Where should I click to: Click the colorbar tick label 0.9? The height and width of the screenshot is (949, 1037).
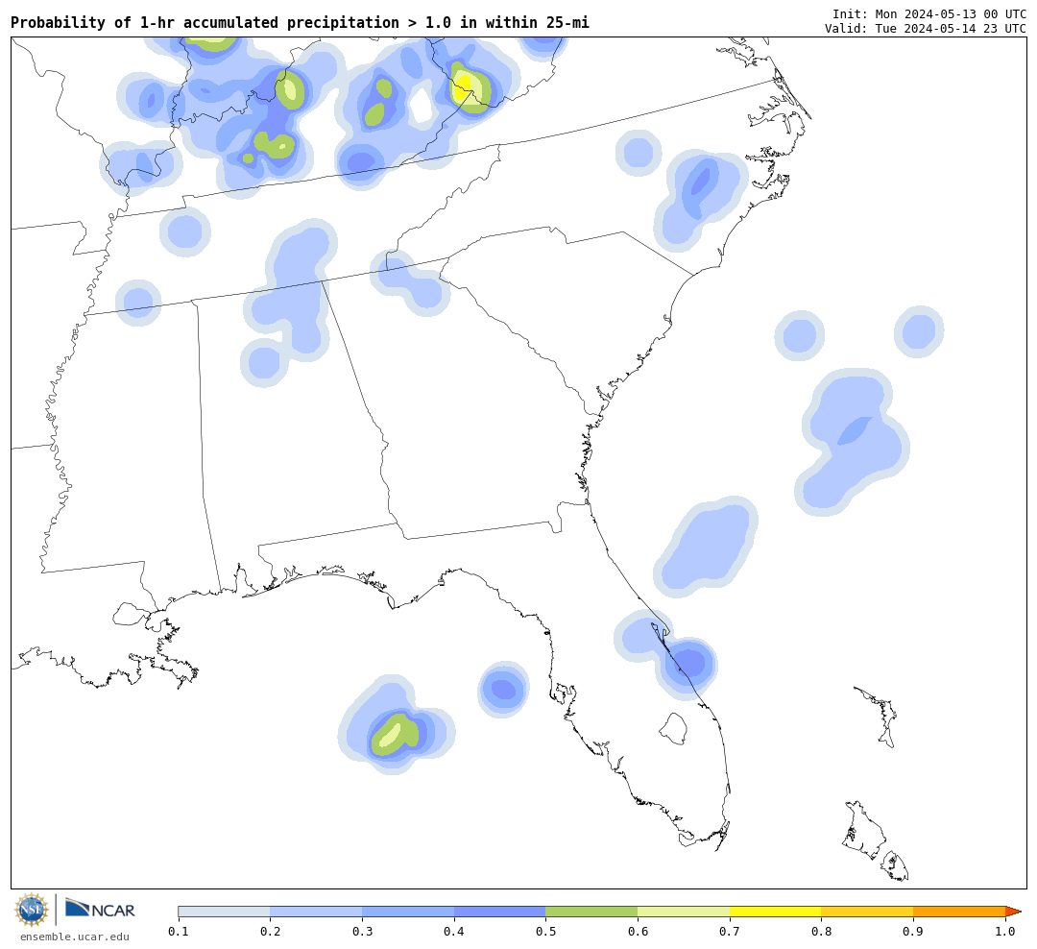tap(913, 932)
